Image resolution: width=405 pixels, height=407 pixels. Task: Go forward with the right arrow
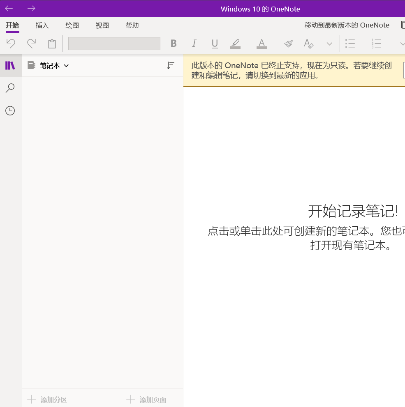(31, 9)
